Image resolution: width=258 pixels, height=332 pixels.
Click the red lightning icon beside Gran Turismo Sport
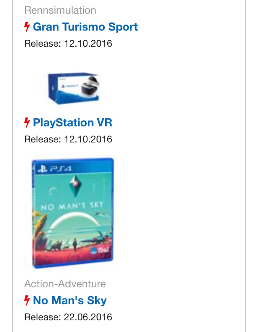click(x=27, y=27)
